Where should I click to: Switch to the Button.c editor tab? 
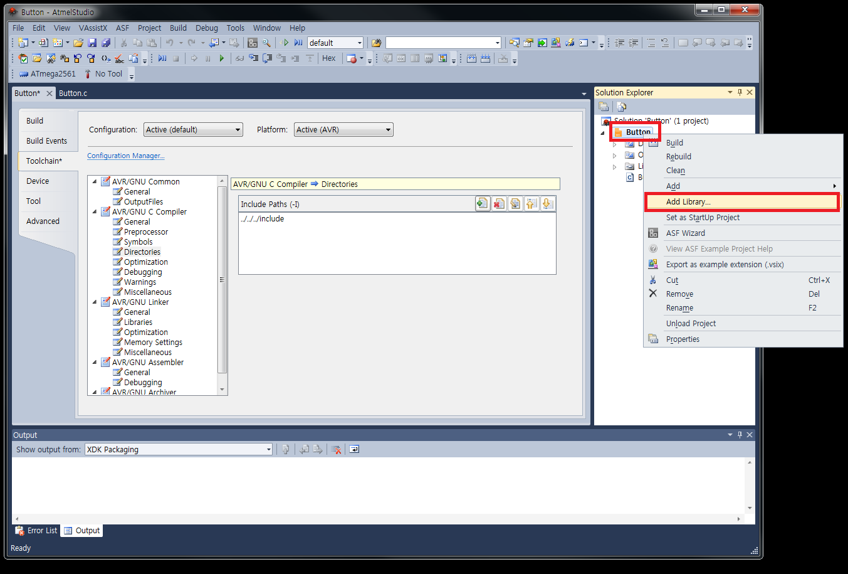tap(73, 93)
